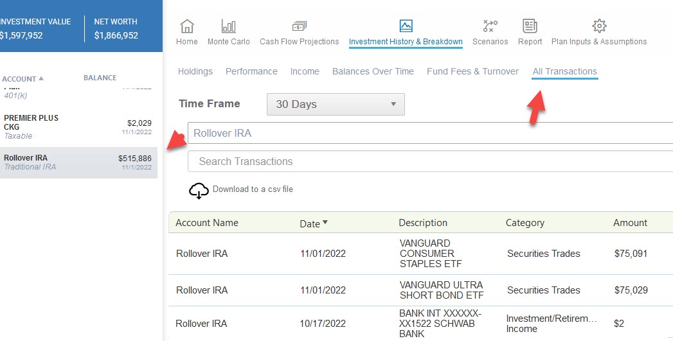The height and width of the screenshot is (341, 673).
Task: Open the Time Frame 30 Days dropdown
Action: click(x=336, y=104)
